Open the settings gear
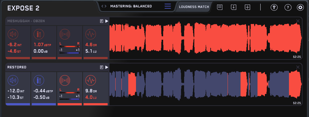This screenshot has width=309, height=117. pos(300,7)
